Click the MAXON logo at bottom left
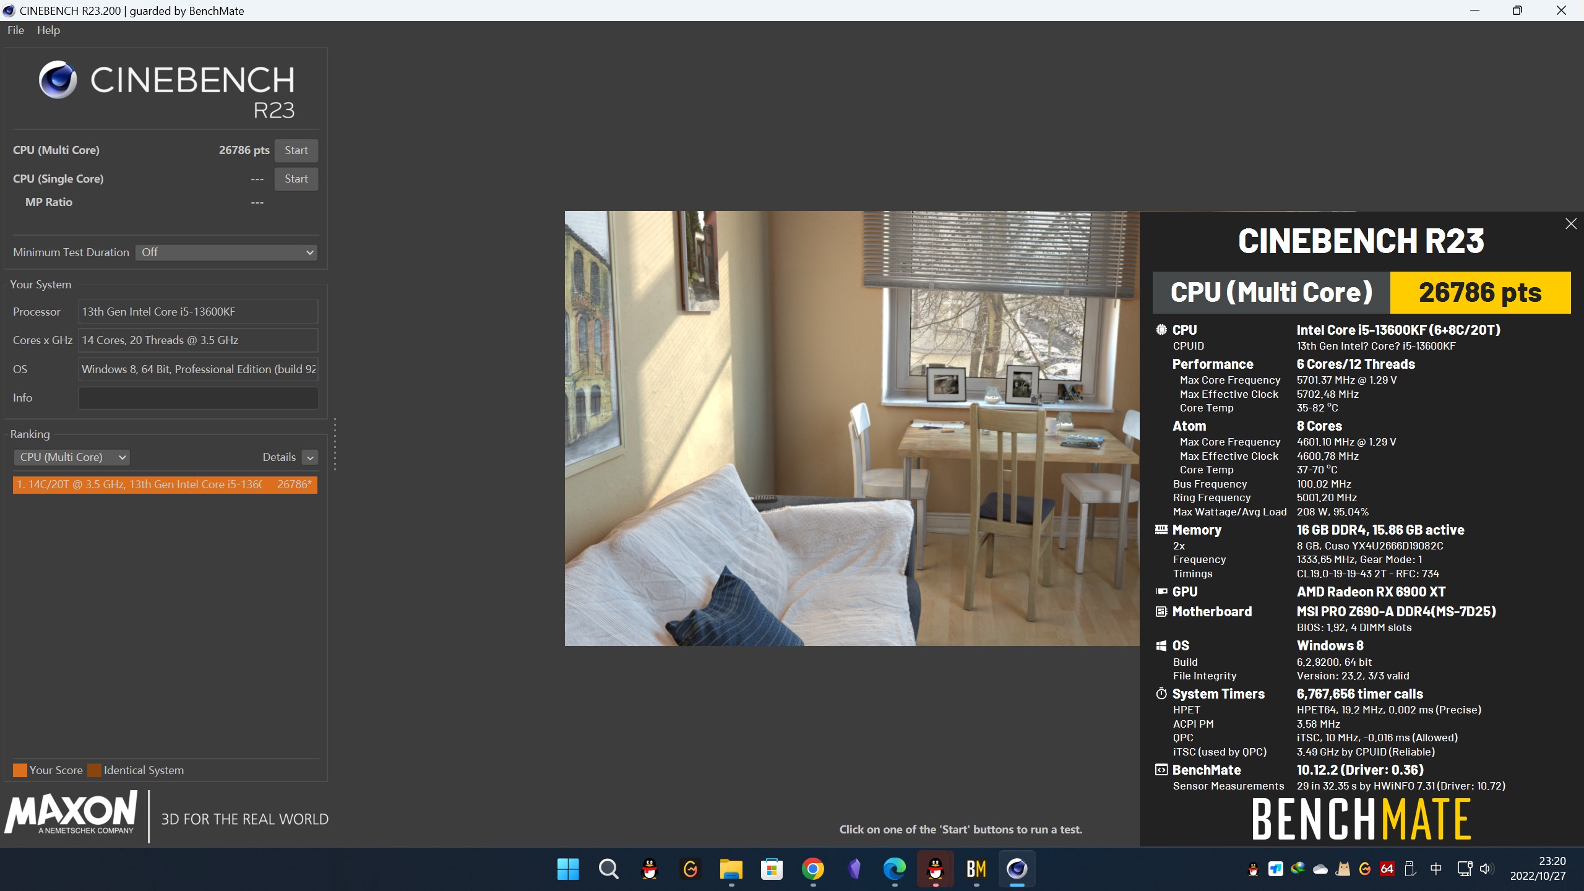The image size is (1584, 891). tap(71, 812)
